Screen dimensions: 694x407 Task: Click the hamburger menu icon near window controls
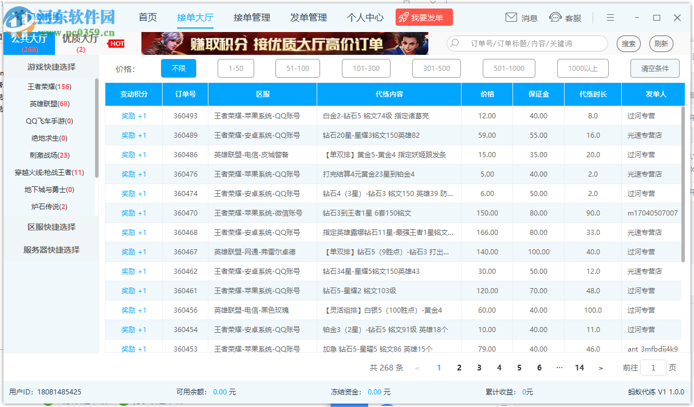(x=610, y=17)
